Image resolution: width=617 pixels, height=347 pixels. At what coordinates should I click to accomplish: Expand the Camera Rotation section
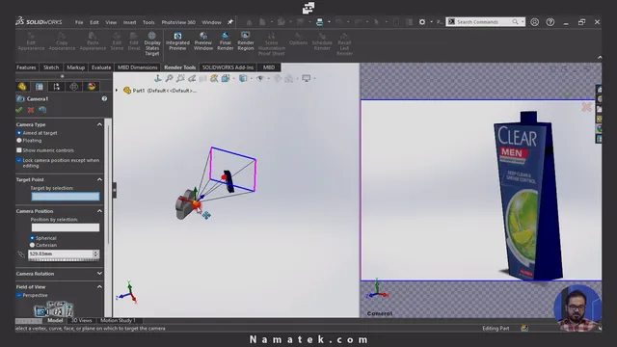coord(99,274)
